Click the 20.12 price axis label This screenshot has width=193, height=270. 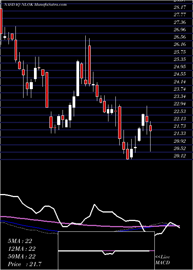[180, 156]
